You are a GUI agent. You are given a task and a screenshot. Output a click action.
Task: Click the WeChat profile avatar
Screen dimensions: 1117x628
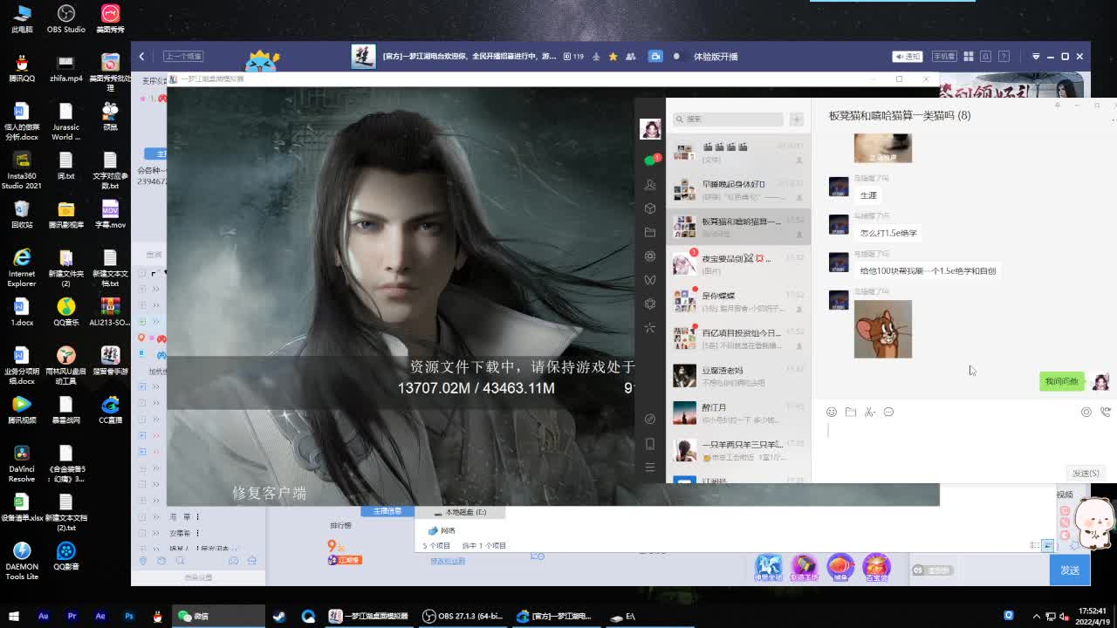tap(650, 128)
